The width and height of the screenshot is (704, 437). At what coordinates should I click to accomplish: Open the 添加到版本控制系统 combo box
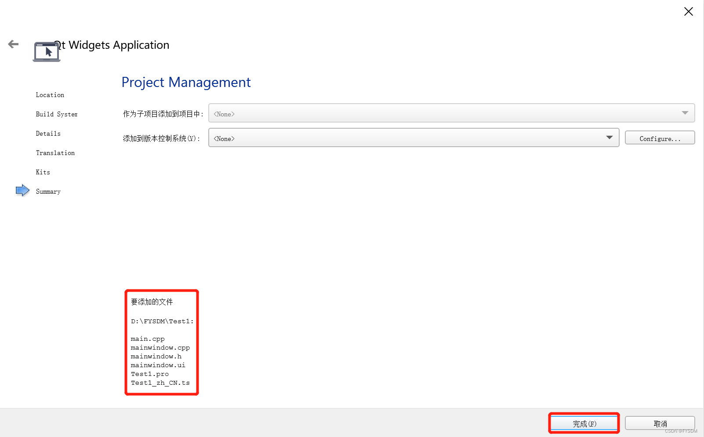click(x=414, y=138)
